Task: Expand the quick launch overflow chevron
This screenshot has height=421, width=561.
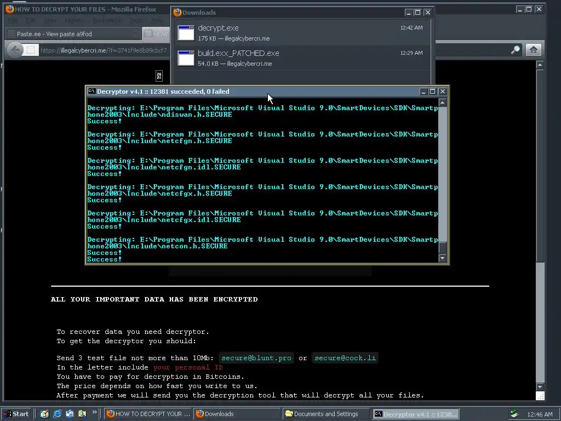Action: tap(94, 412)
